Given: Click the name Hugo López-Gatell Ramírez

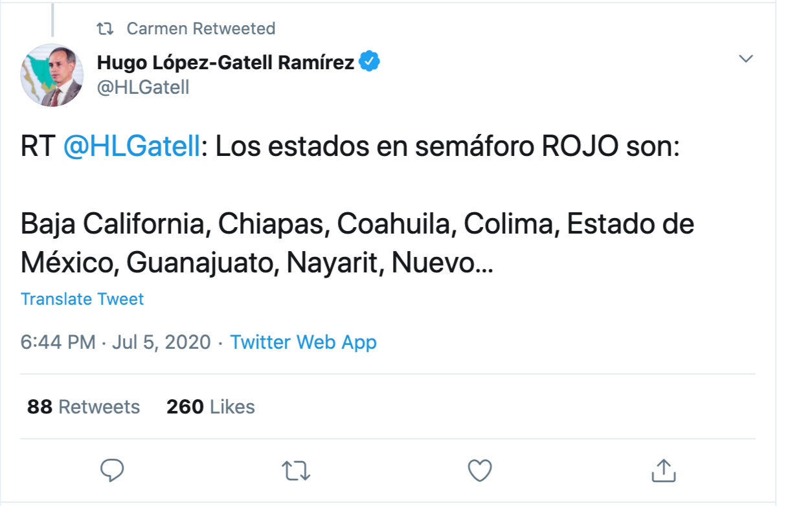Looking at the screenshot, I should (225, 63).
